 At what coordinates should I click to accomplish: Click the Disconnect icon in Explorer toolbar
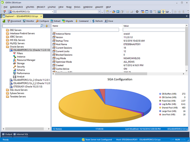coord(9,21)
